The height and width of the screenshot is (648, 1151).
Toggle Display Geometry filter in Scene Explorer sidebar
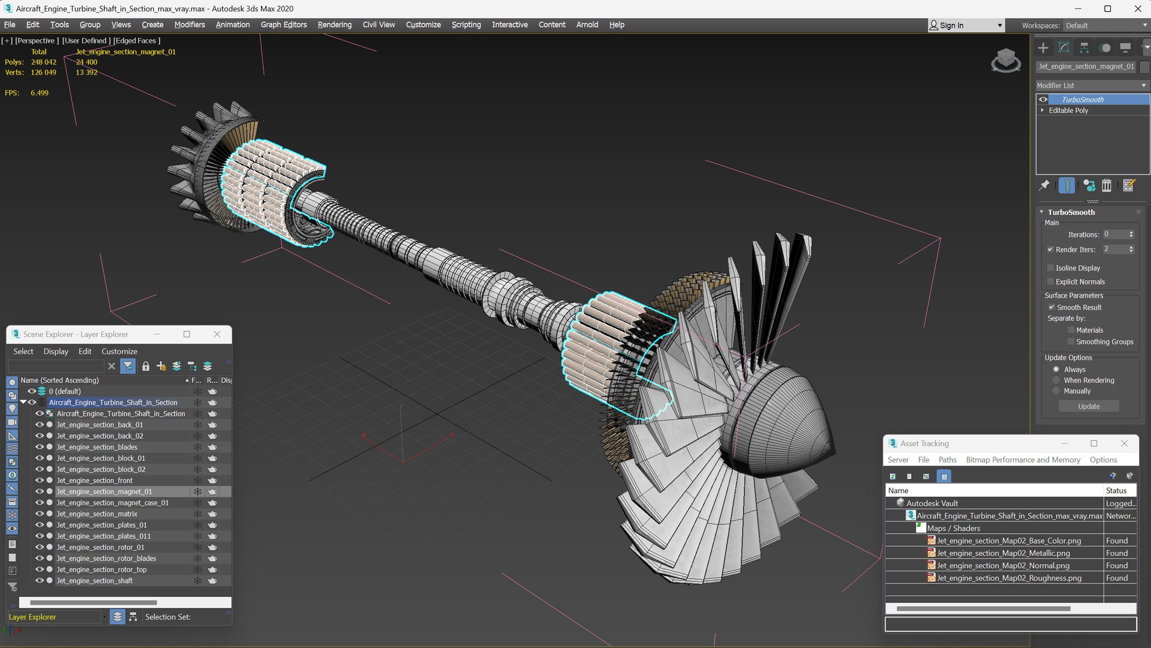click(x=12, y=382)
